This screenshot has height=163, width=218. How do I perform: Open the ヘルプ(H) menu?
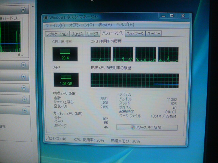[x=125, y=25]
